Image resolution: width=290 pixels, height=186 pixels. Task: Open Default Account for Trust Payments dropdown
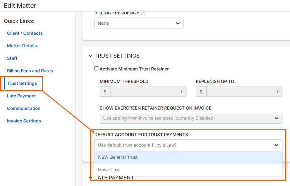tap(188, 145)
